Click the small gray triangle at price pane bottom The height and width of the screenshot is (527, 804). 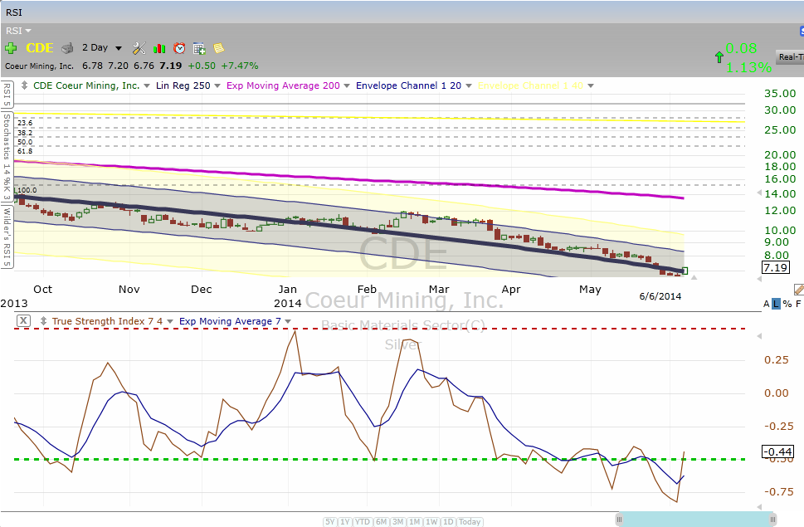tap(694, 277)
